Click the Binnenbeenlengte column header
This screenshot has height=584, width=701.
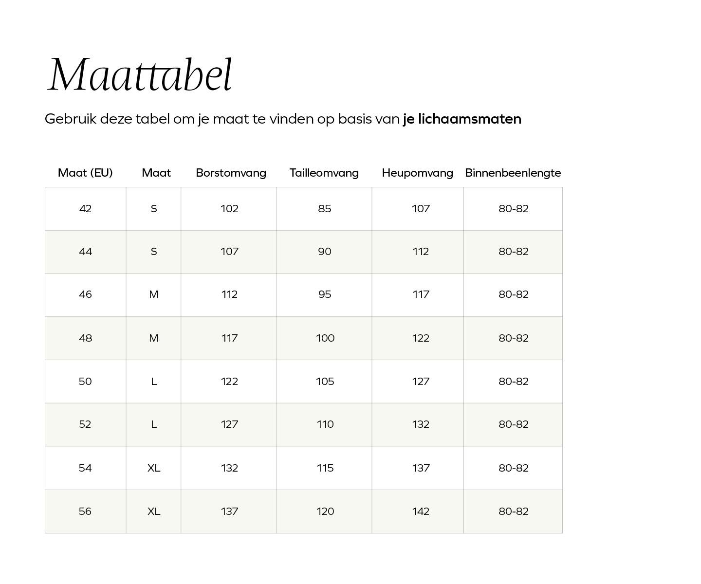[513, 173]
